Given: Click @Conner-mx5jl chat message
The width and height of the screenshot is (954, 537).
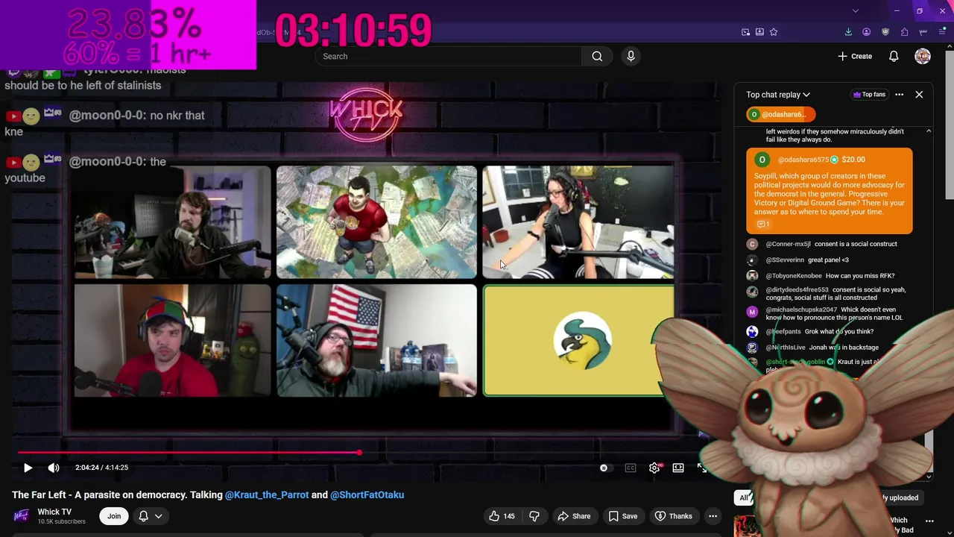Looking at the screenshot, I should coord(831,244).
